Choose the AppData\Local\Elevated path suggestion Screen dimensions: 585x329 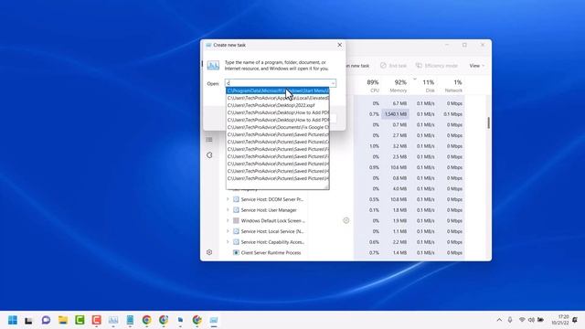pyautogui.click(x=278, y=98)
